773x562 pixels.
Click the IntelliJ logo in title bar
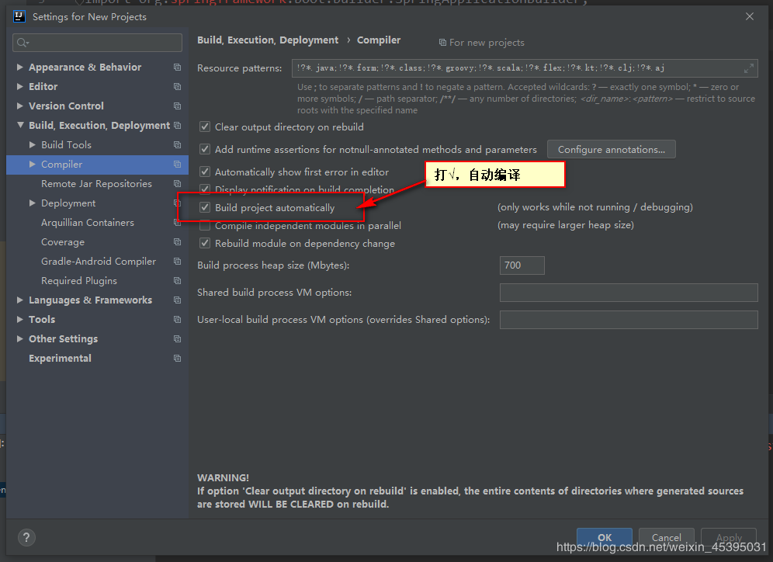pos(19,16)
